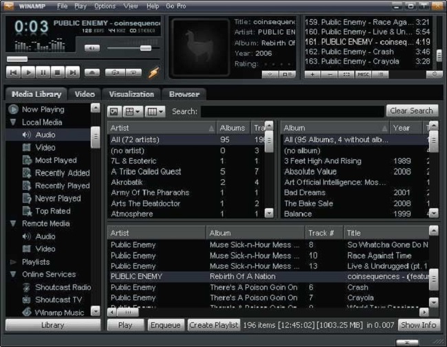447x347 pixels.
Task: Click the Search input field
Action: tap(292, 111)
